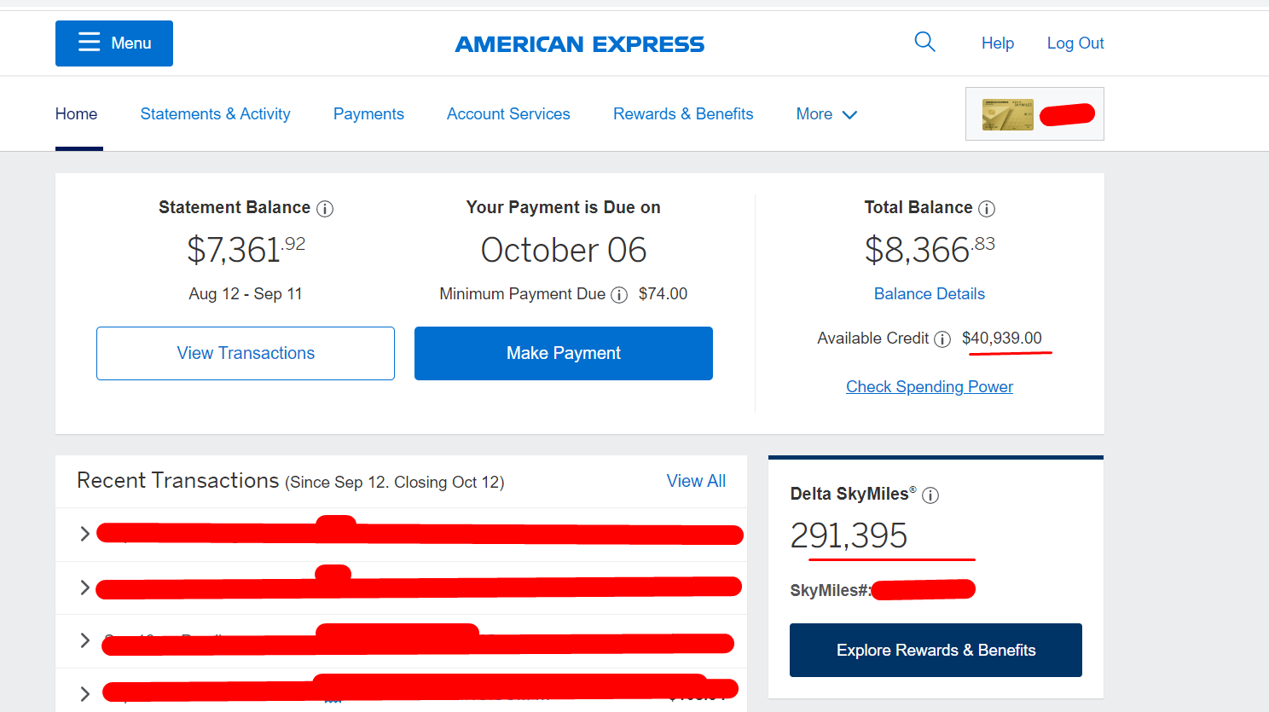The image size is (1269, 712).
Task: Expand the More navigation dropdown
Action: click(826, 114)
